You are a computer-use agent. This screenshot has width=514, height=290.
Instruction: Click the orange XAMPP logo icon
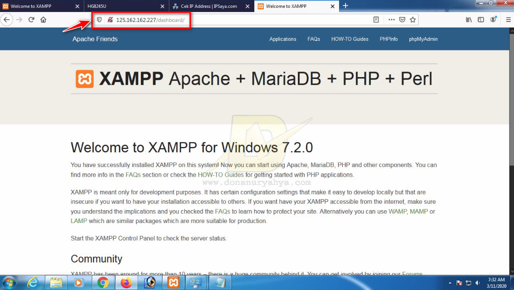coord(84,78)
